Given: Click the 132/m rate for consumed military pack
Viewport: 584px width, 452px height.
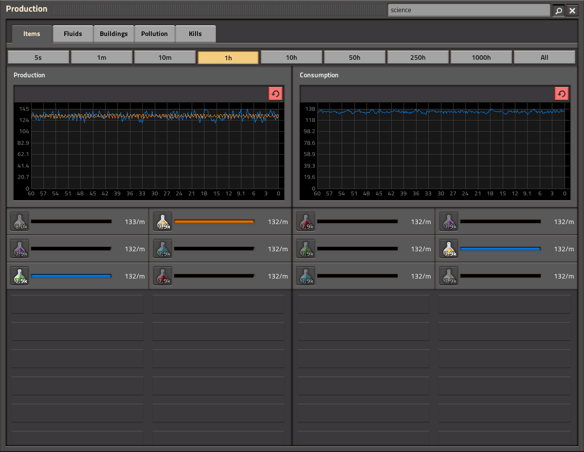Looking at the screenshot, I should tap(564, 276).
